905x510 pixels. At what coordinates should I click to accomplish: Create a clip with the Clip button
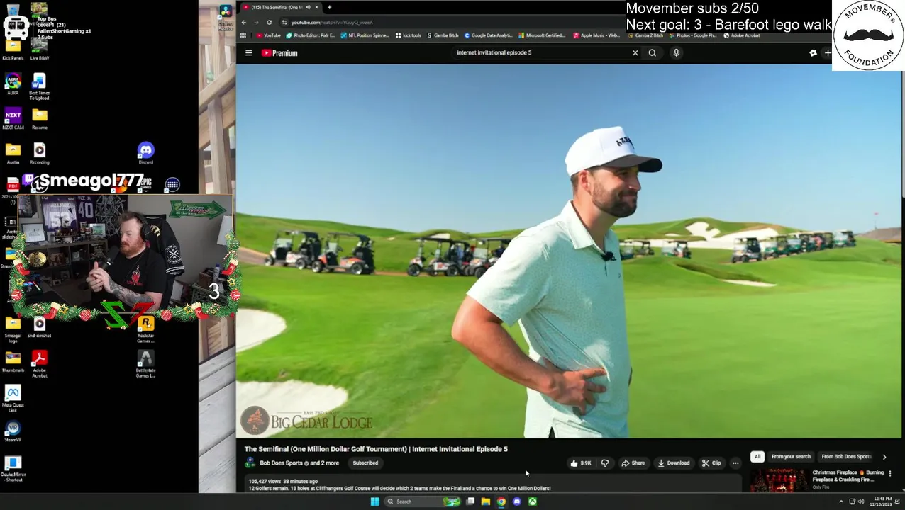click(x=711, y=463)
